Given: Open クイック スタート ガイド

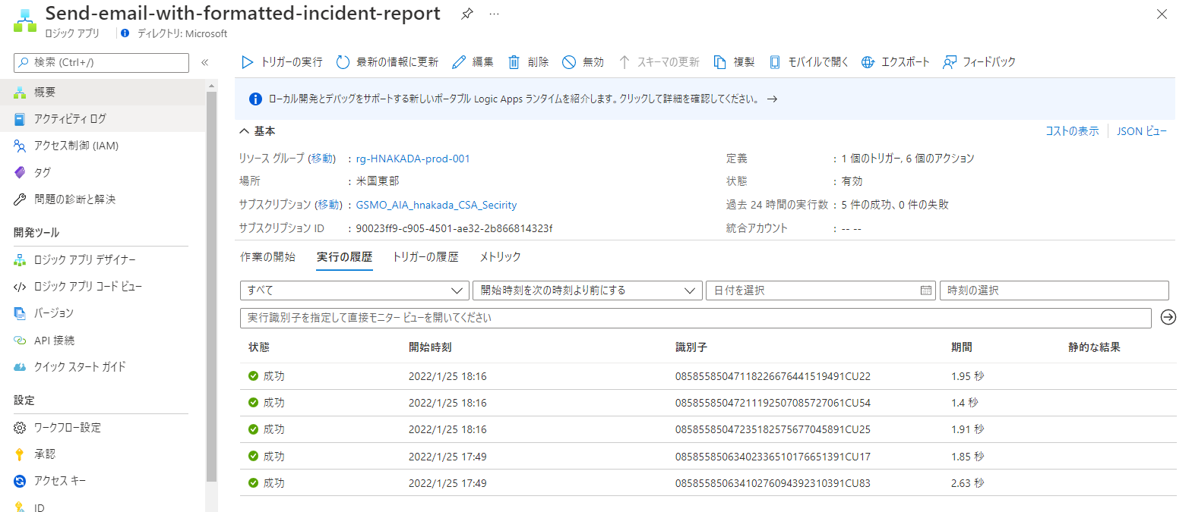Looking at the screenshot, I should point(103,367).
